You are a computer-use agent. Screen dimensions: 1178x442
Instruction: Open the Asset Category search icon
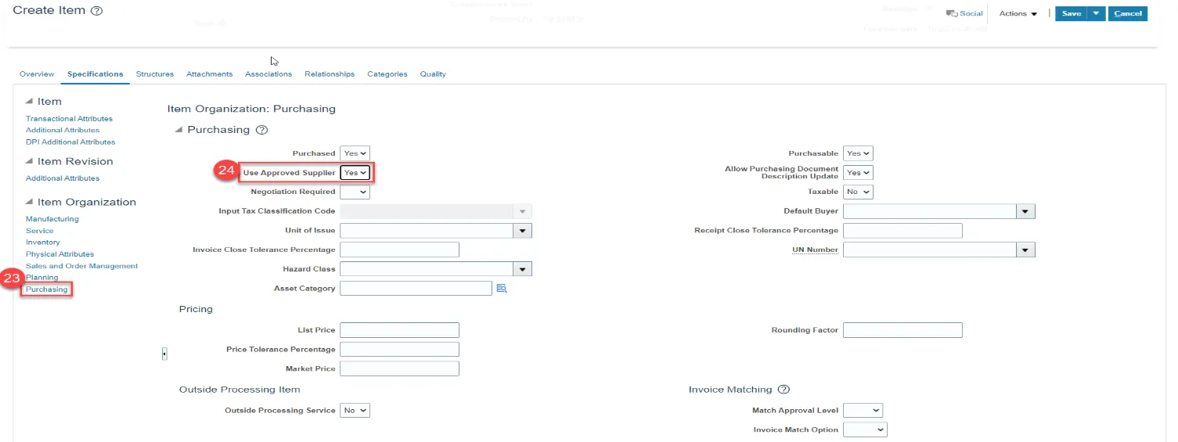502,289
